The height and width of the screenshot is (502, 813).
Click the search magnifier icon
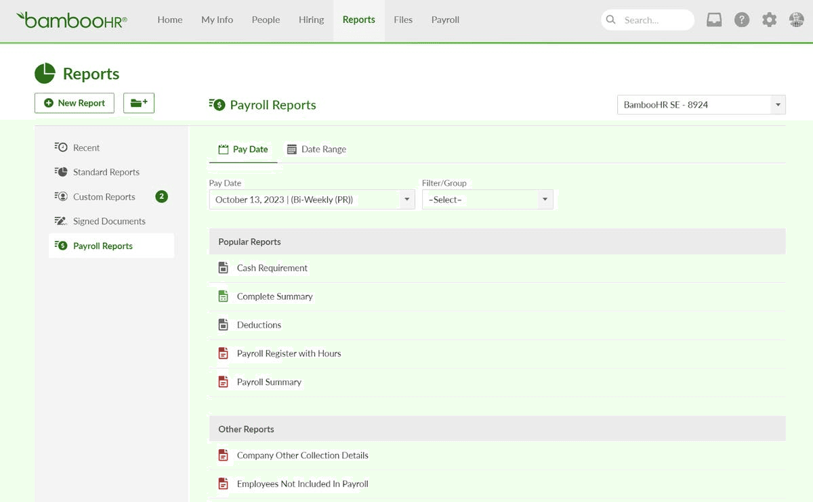point(611,20)
